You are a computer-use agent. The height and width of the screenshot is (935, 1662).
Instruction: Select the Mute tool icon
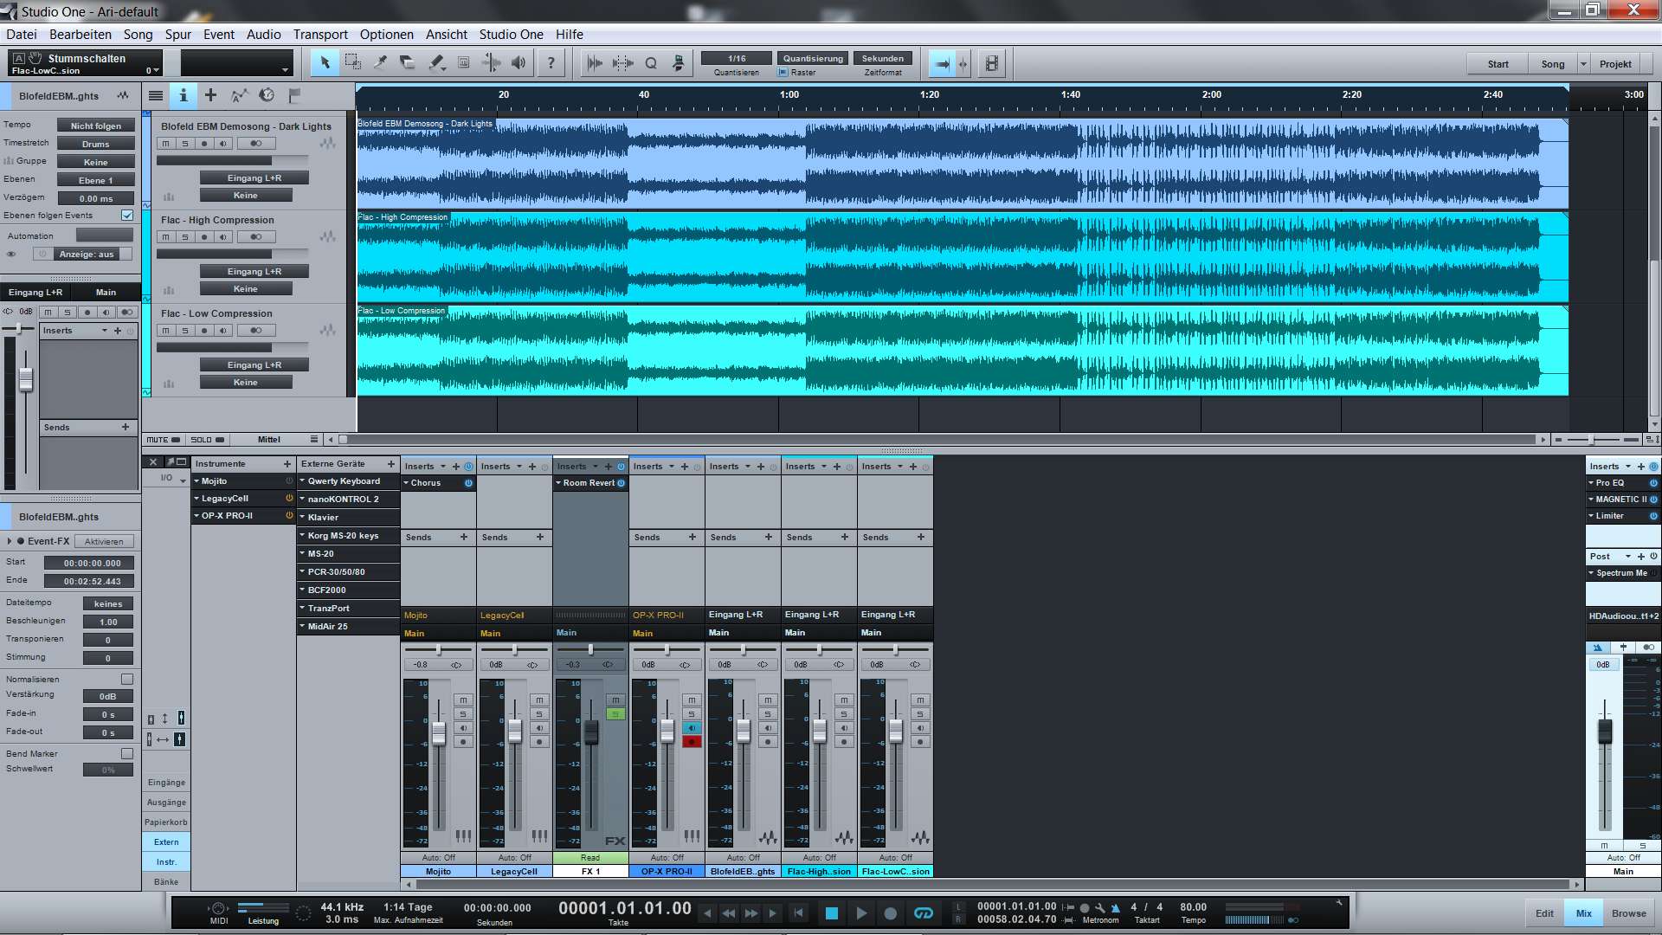464,62
